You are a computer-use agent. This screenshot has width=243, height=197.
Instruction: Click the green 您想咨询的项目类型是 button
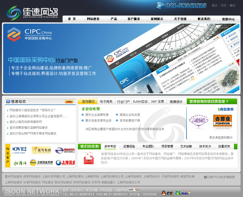pyautogui.click(x=212, y=101)
